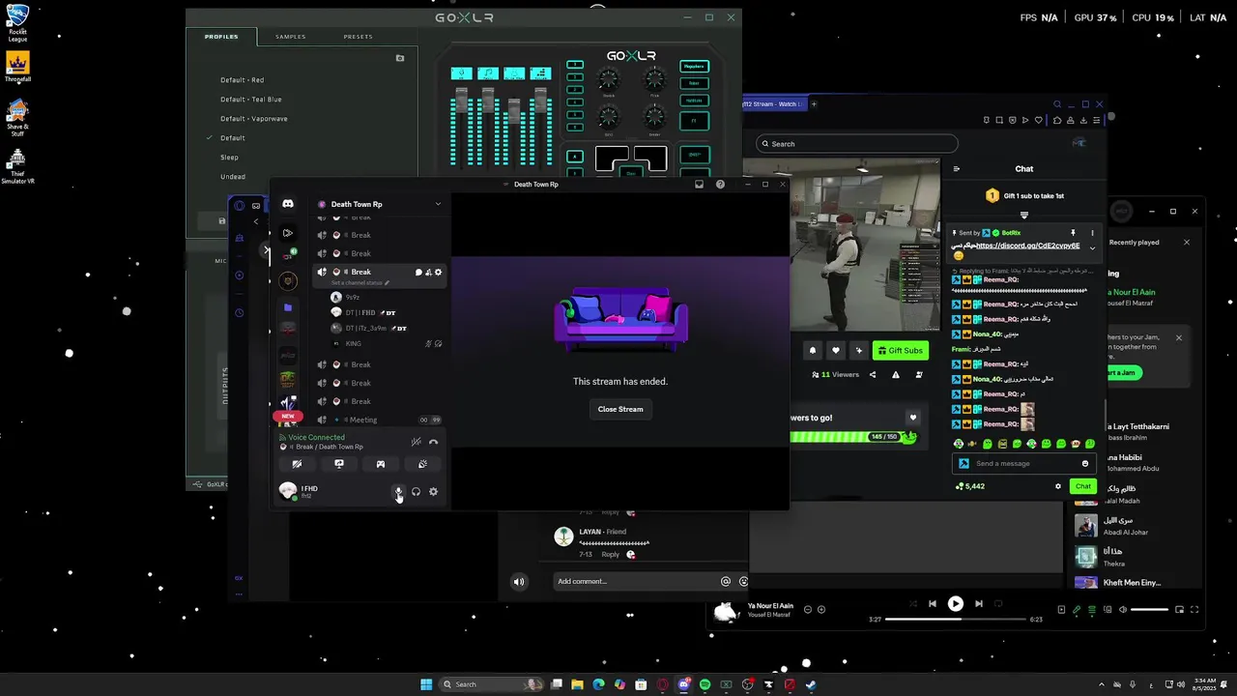Set a channel status in Discord
The width and height of the screenshot is (1237, 696).
coord(360,283)
